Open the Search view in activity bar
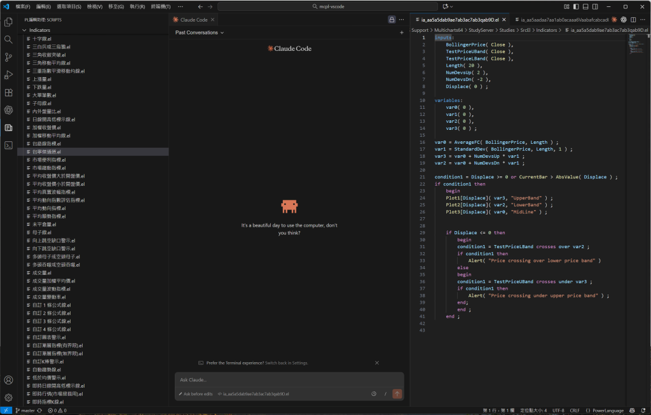This screenshot has height=415, width=651. coord(8,39)
